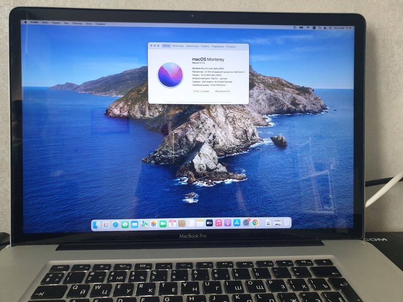Open Launchpad in the dock
Image resolution: width=403 pixels, height=302 pixels.
coord(106,225)
